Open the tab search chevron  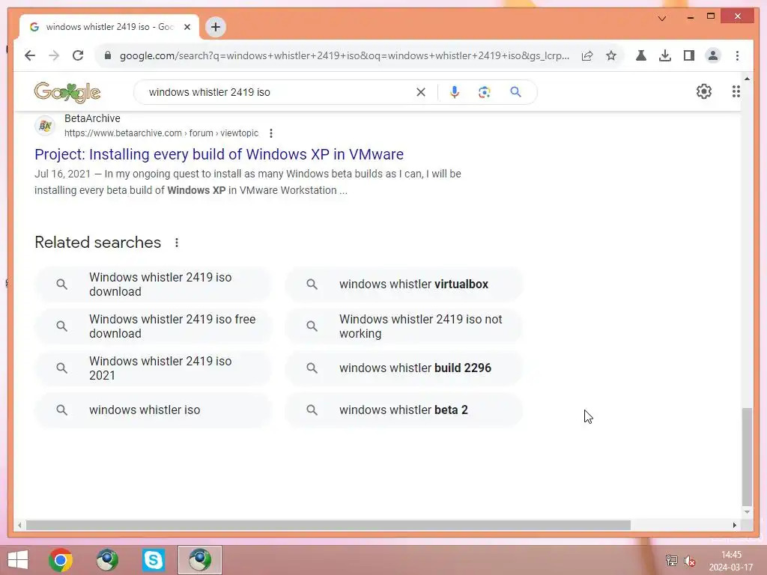tap(662, 19)
